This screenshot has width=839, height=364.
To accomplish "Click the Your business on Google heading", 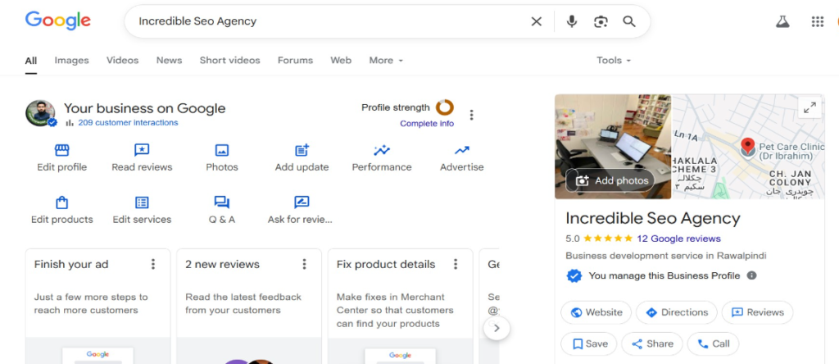I will [144, 109].
